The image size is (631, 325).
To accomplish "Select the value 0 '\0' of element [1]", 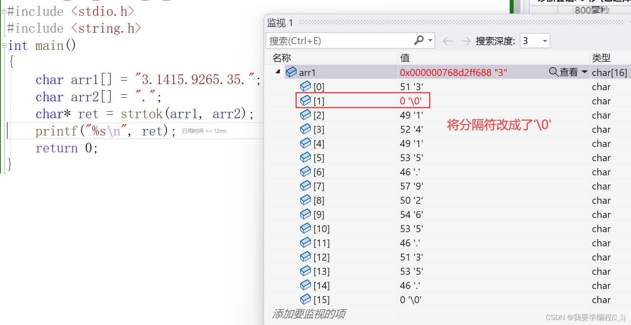I will point(411,101).
